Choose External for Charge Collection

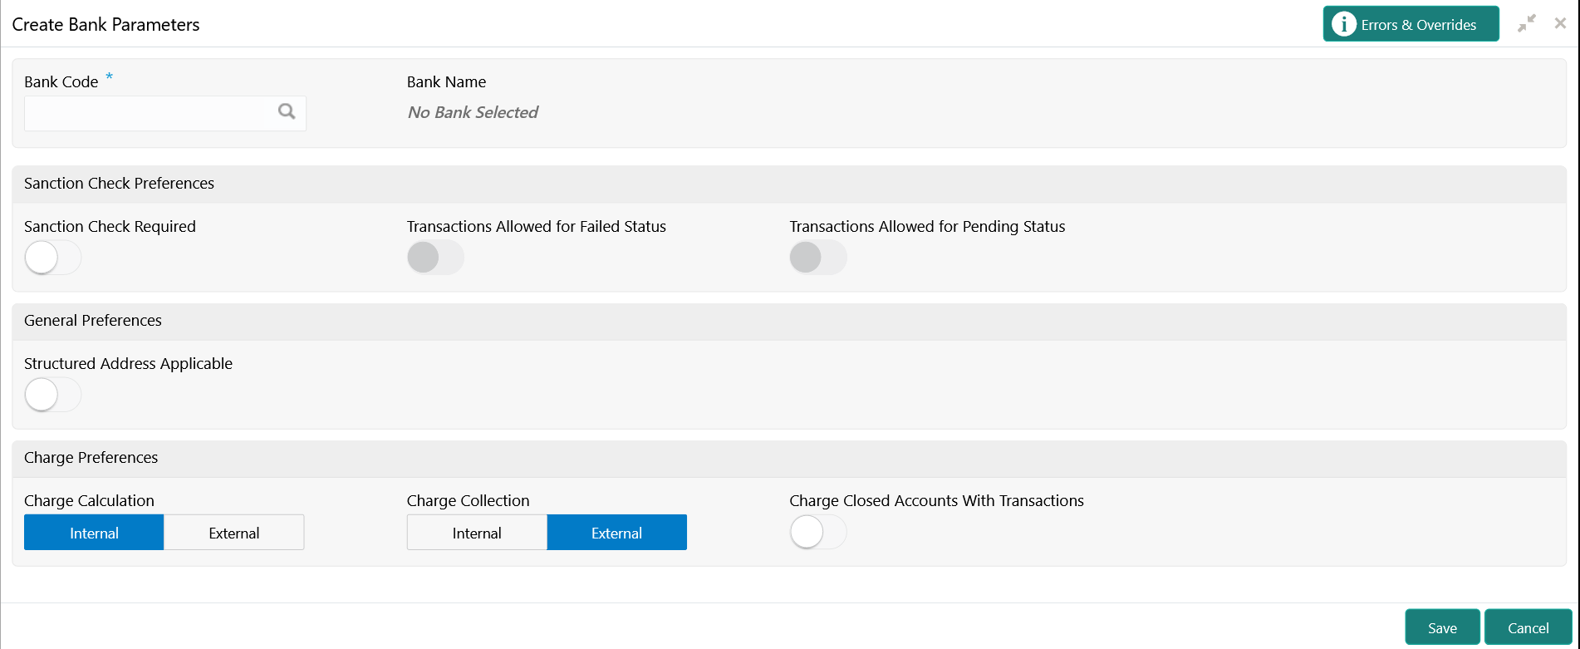616,533
